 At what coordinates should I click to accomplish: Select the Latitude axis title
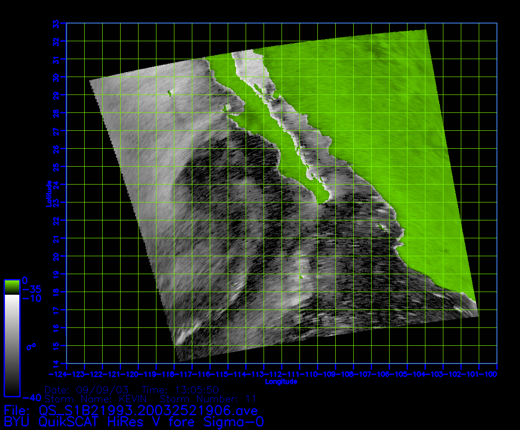pyautogui.click(x=49, y=193)
